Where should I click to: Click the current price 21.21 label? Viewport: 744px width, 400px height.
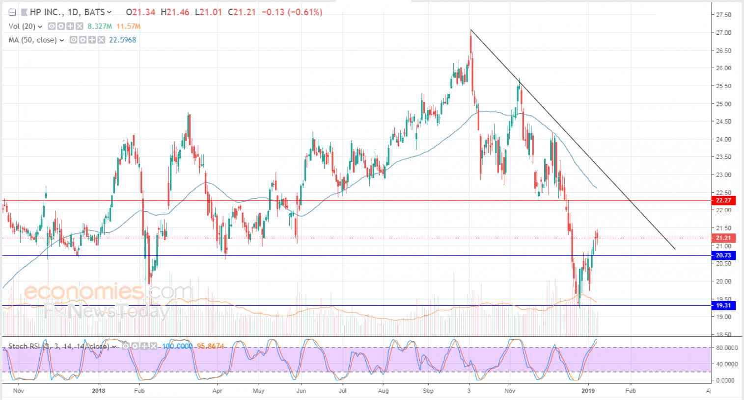click(x=723, y=238)
